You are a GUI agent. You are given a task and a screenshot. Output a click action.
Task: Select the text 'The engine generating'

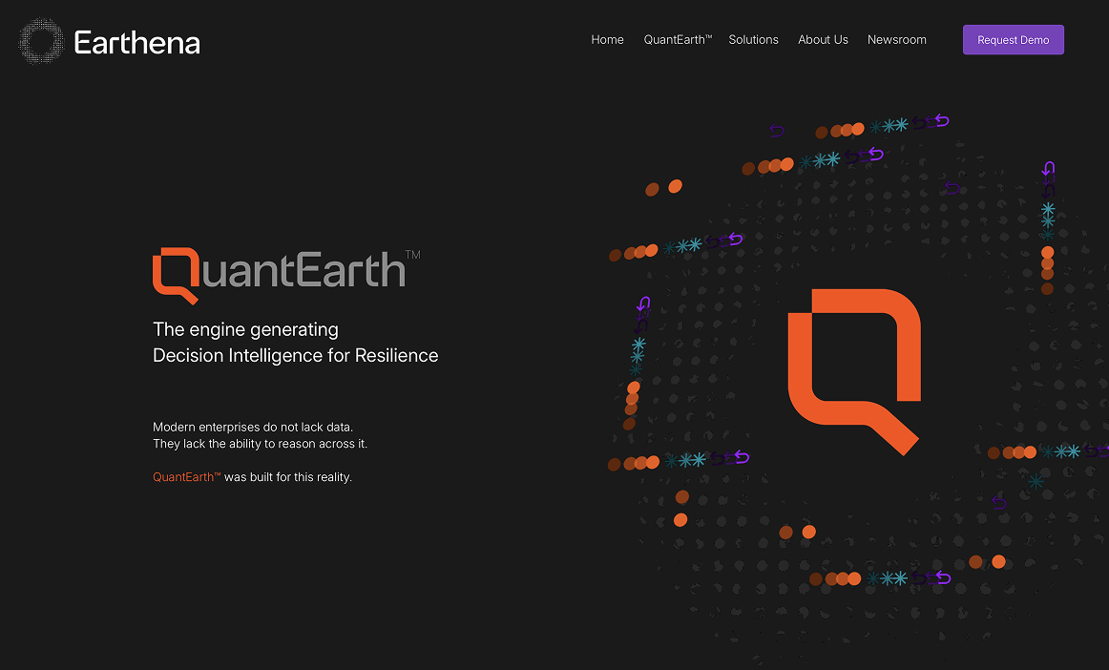pyautogui.click(x=245, y=329)
